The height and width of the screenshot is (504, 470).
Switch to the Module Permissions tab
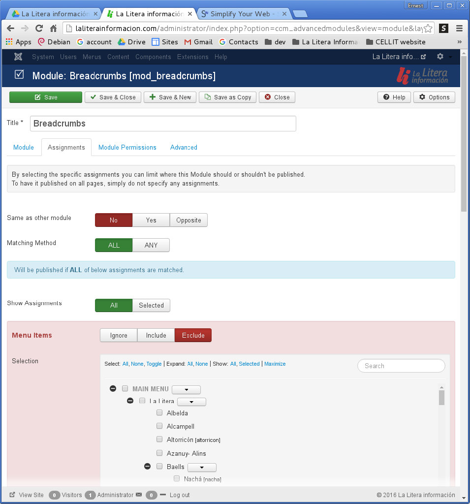click(x=127, y=147)
